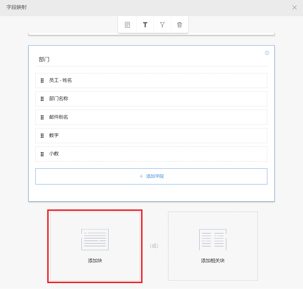Image resolution: width=303 pixels, height=289 pixels.
Task: Select the 员工 - 姓名 field row
Action: coord(152,81)
